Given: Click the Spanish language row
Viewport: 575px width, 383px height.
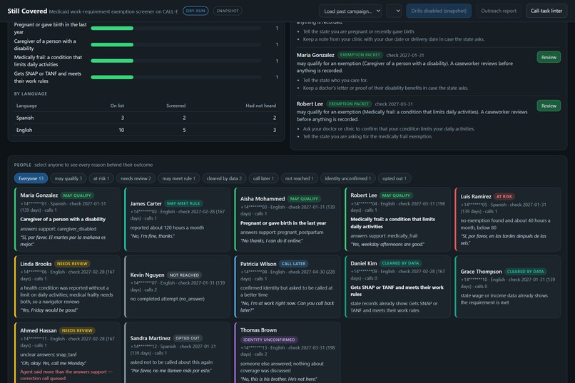Looking at the screenshot, I should coord(146,118).
